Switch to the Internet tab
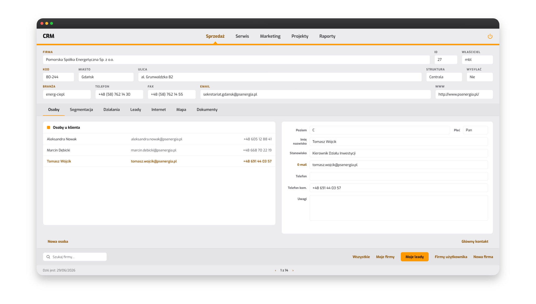The height and width of the screenshot is (304, 536). pyautogui.click(x=159, y=110)
